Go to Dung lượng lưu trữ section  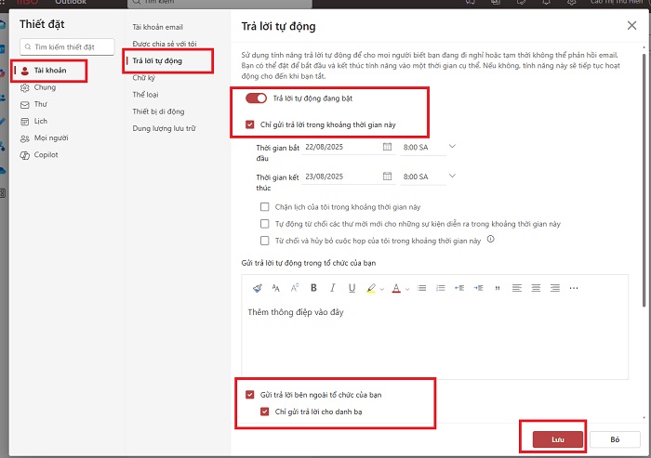[x=164, y=128]
